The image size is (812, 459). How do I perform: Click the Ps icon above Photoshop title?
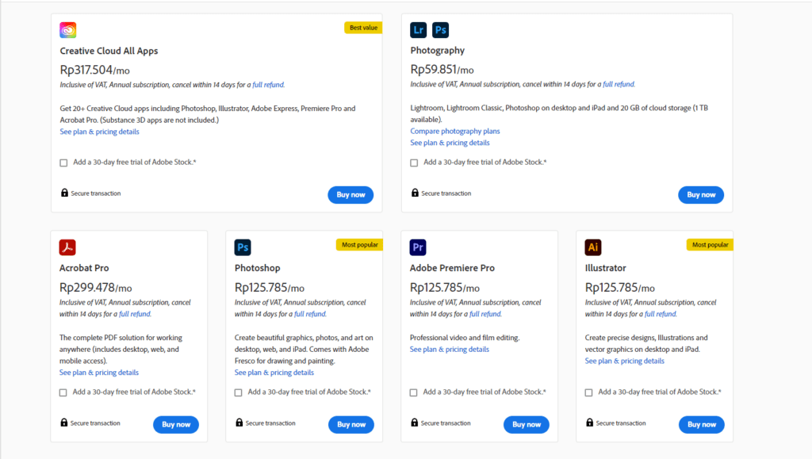pyautogui.click(x=243, y=247)
